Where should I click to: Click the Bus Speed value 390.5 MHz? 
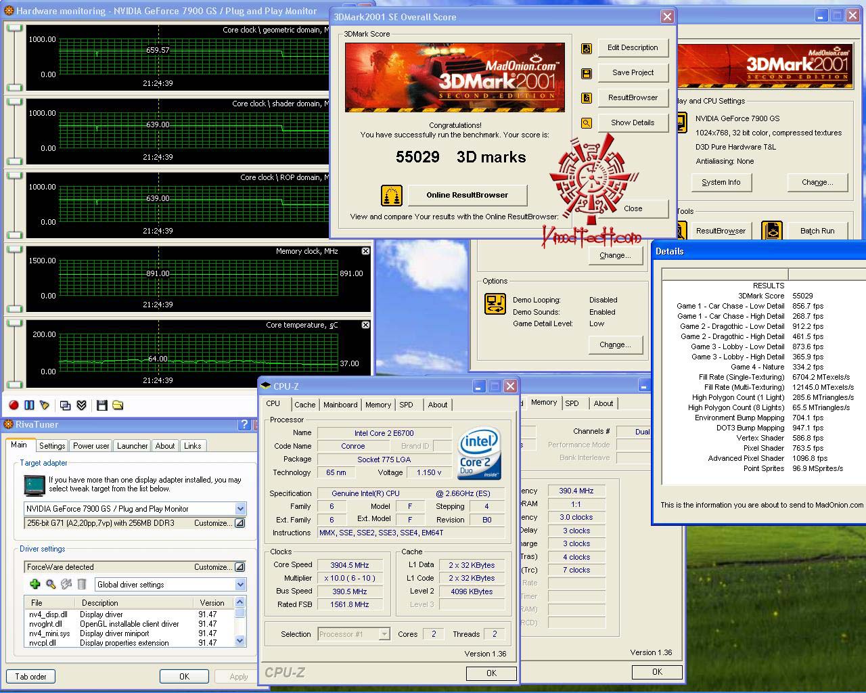[x=350, y=591]
